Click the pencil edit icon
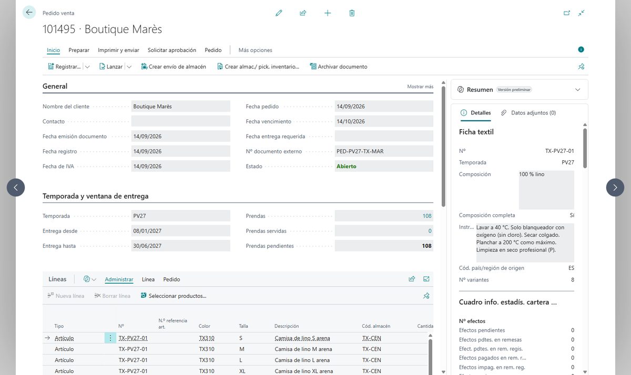Screen dimensions: 631x375 pos(279,13)
